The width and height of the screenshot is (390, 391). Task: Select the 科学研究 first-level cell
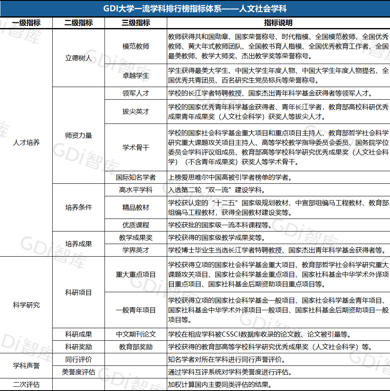pos(26,305)
